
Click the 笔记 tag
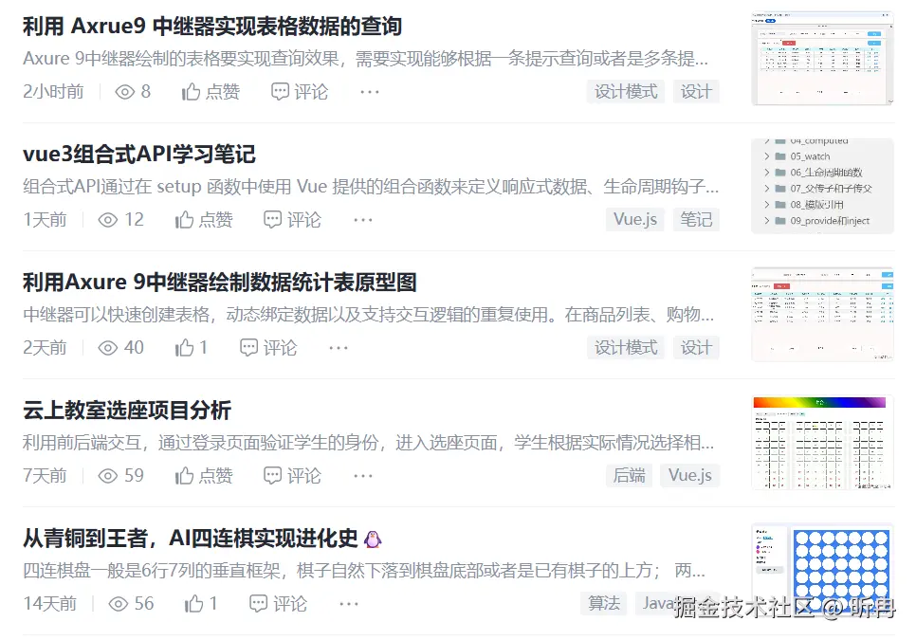click(x=696, y=220)
